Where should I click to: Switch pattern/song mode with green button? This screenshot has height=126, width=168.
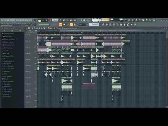pos(40,21)
